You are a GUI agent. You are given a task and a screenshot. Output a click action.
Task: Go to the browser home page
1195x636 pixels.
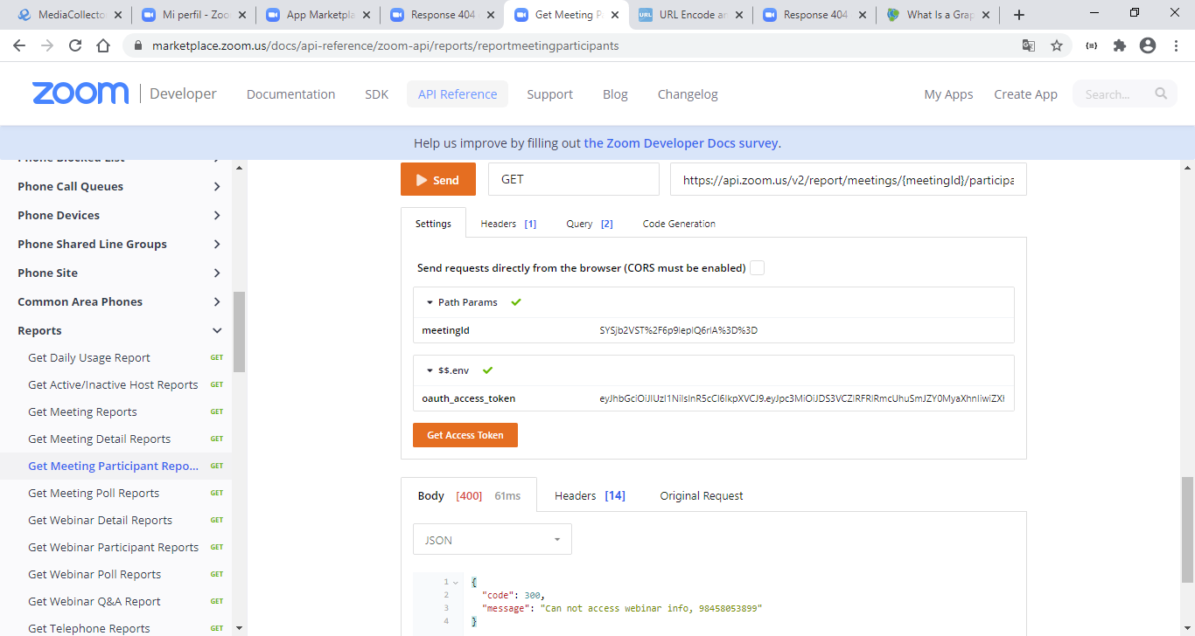pos(103,45)
